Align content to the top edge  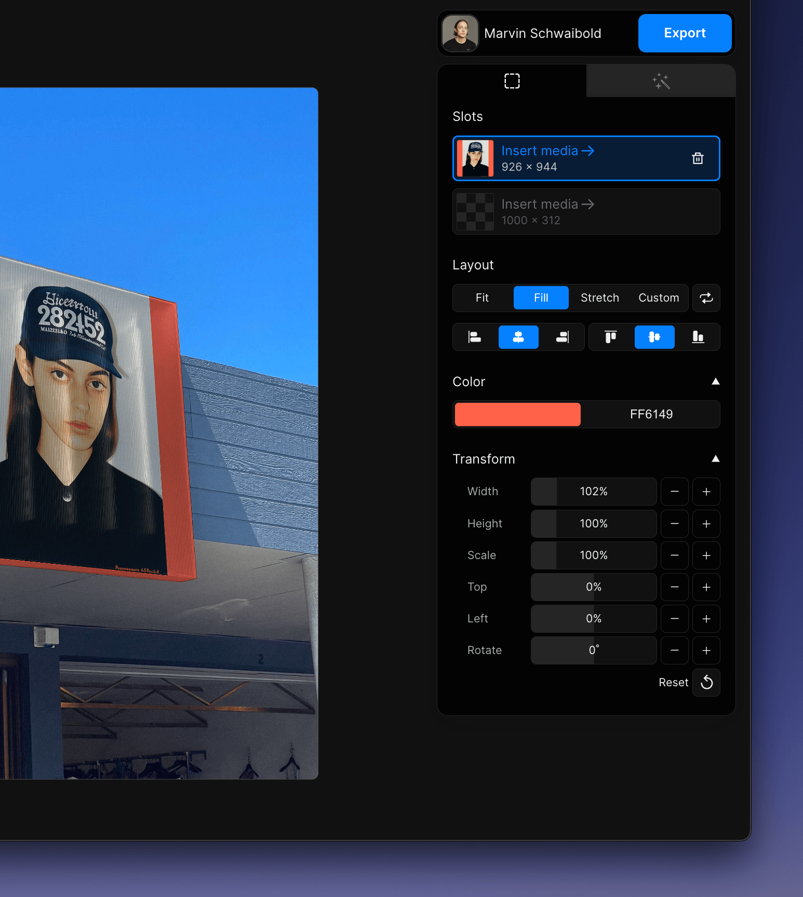click(x=610, y=337)
